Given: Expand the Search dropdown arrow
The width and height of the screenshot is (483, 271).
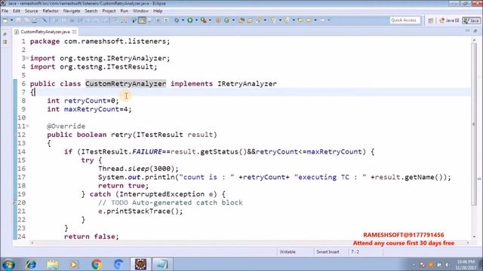Looking at the screenshot, I should [x=265, y=20].
